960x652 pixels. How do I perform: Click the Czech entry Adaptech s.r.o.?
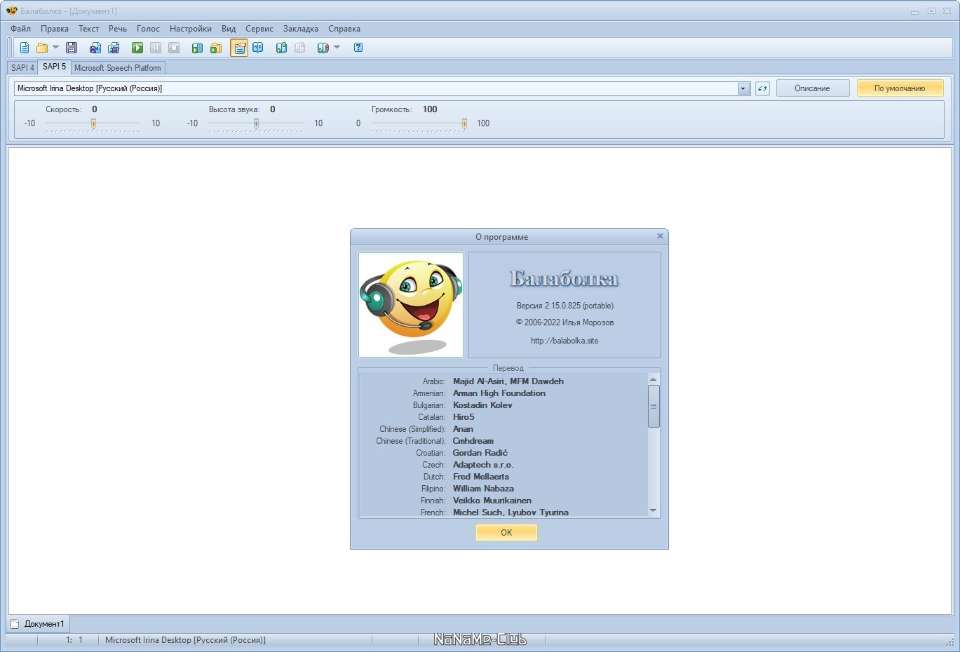[x=483, y=465]
